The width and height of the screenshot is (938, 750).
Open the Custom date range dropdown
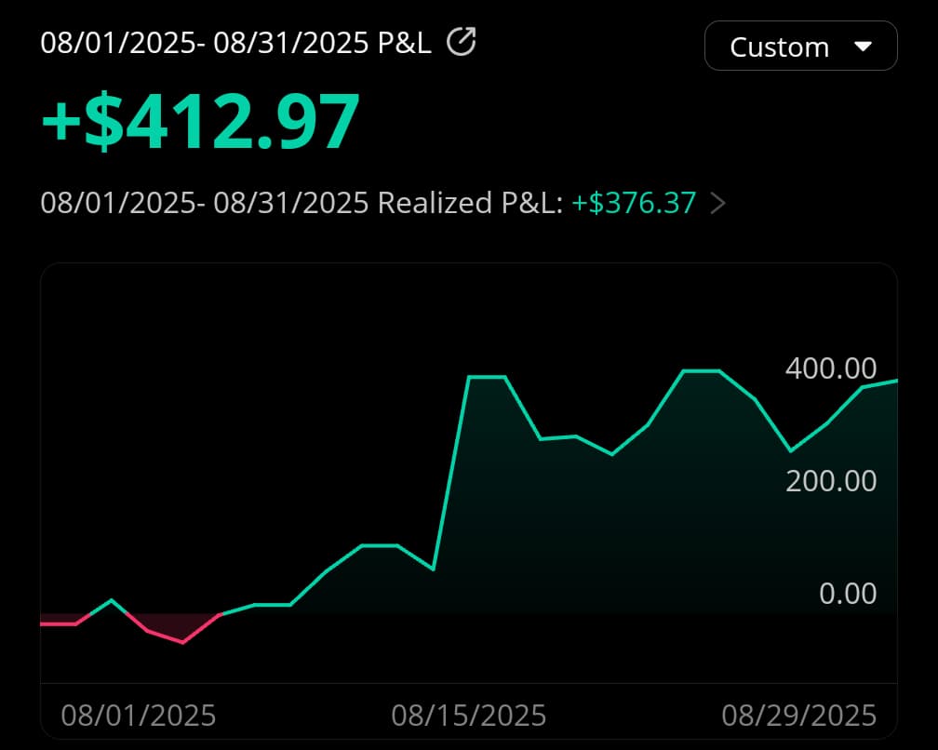coord(800,47)
